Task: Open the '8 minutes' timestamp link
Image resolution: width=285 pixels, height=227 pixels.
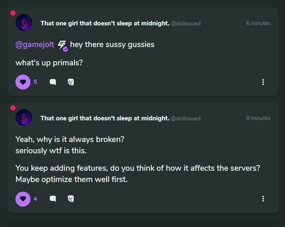Action: point(258,118)
